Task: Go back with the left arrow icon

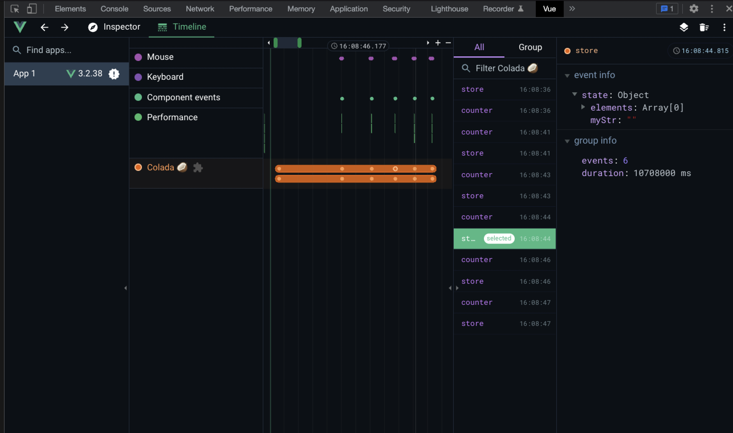Action: click(44, 27)
